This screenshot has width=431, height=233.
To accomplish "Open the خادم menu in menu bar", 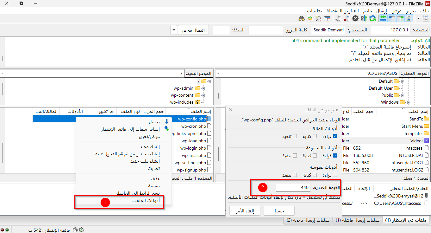I will (x=367, y=11).
